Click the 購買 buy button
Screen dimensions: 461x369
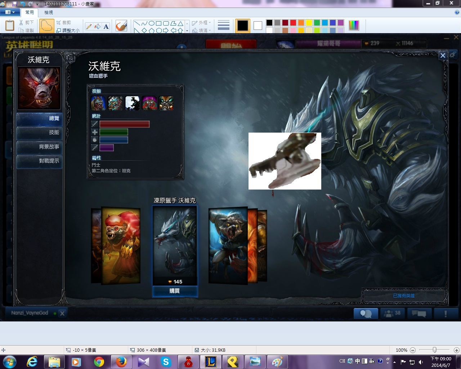coord(175,291)
